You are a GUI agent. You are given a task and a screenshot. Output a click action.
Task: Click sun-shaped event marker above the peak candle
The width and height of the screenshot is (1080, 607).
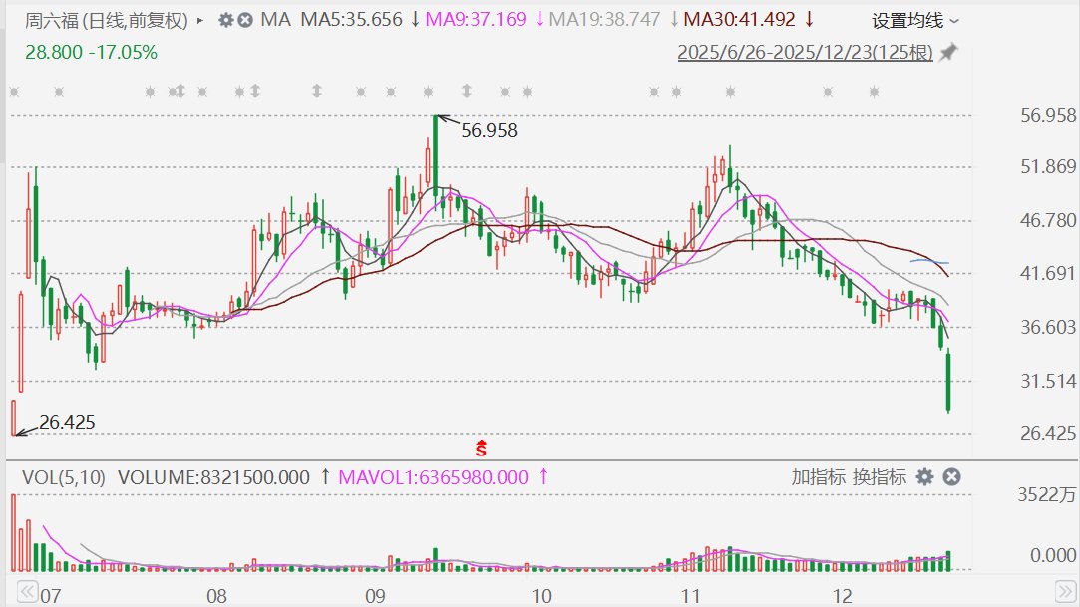[x=428, y=91]
